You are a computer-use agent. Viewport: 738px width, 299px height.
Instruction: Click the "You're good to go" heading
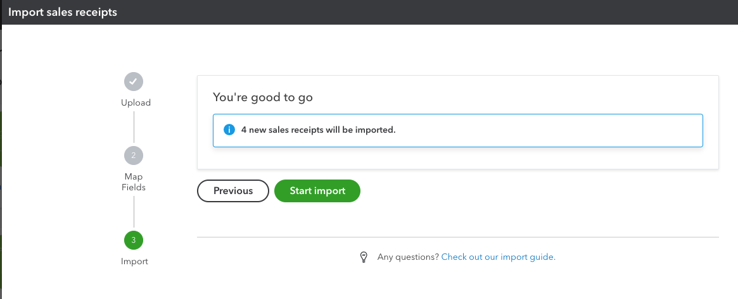pyautogui.click(x=263, y=97)
